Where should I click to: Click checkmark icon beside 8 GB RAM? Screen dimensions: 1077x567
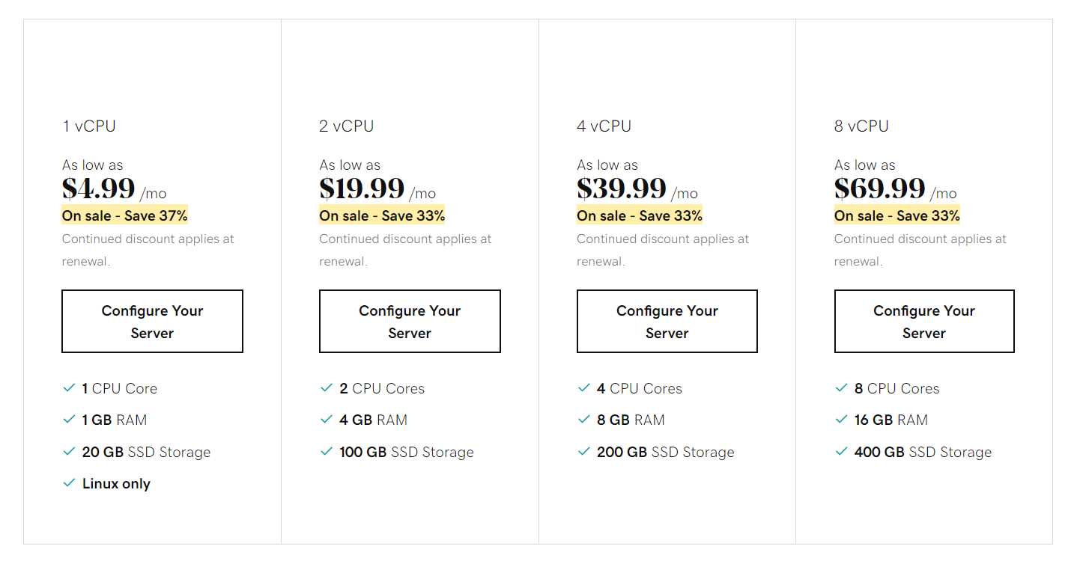point(584,419)
